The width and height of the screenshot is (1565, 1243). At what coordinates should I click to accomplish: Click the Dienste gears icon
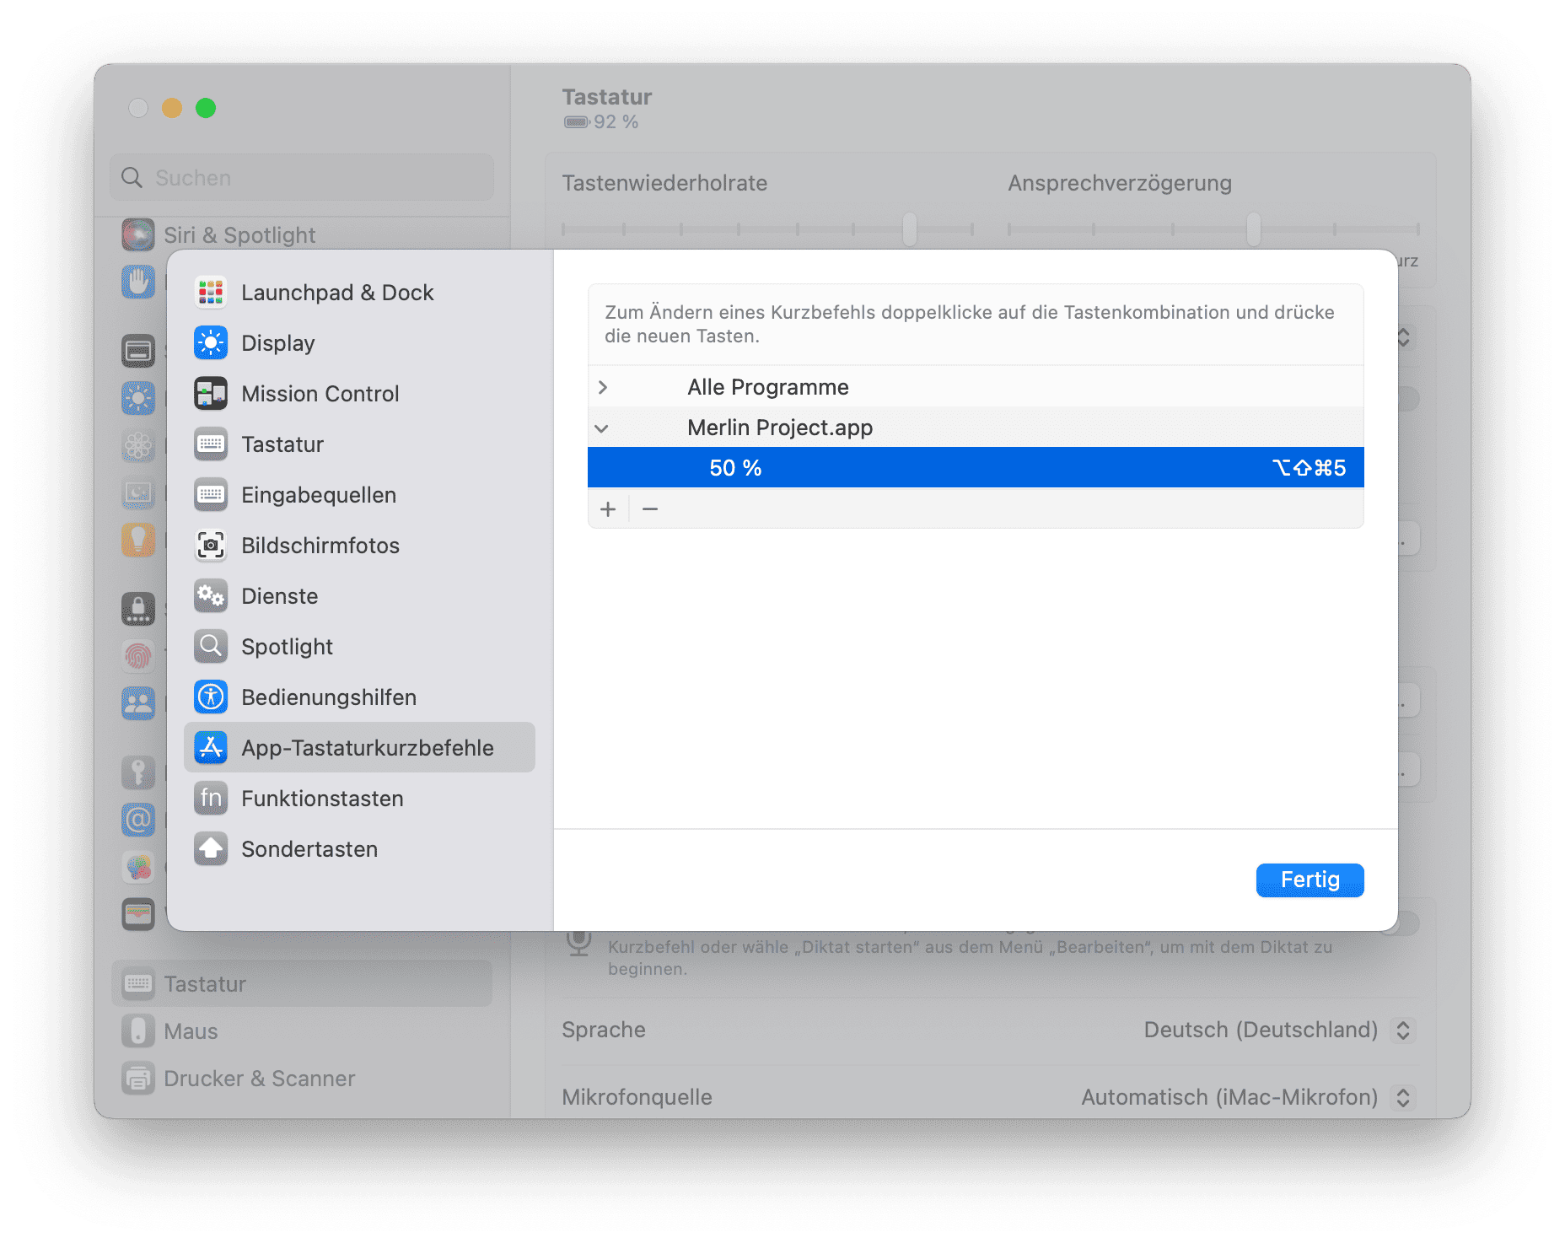click(211, 596)
